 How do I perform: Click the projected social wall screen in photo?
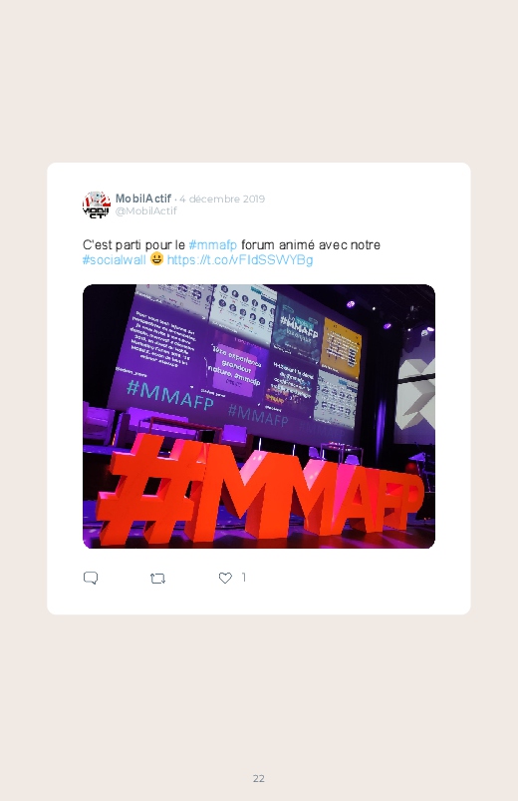pos(237,357)
